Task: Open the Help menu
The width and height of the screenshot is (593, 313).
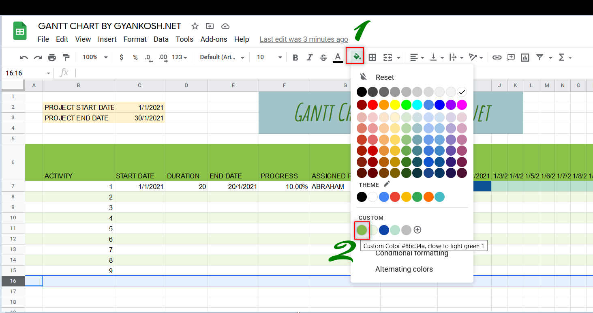Action: [242, 39]
